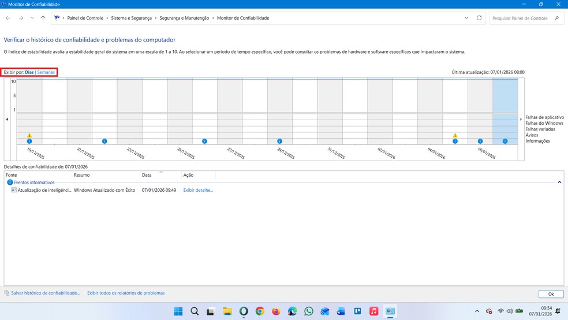The height and width of the screenshot is (320, 568).
Task: Open WhatsApp from the taskbar
Action: coord(309,311)
